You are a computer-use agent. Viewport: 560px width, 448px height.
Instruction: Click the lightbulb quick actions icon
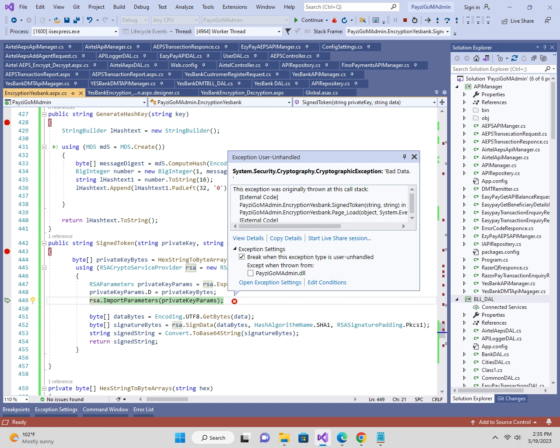33,301
